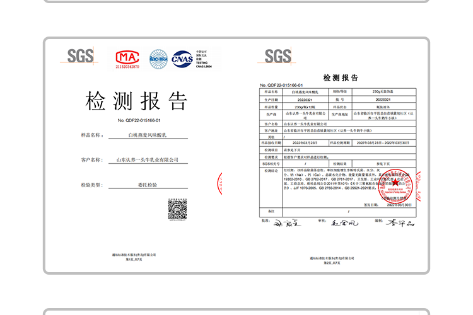The height and width of the screenshot is (315, 473).
Task: Click the issue date 2022年03月30日
Action: [x=399, y=205]
